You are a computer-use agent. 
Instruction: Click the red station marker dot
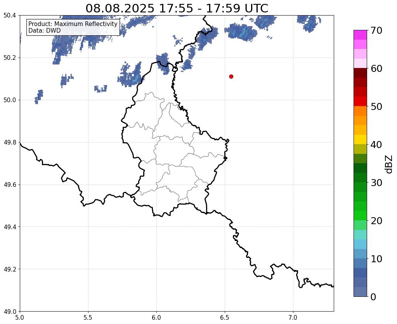[x=231, y=77]
